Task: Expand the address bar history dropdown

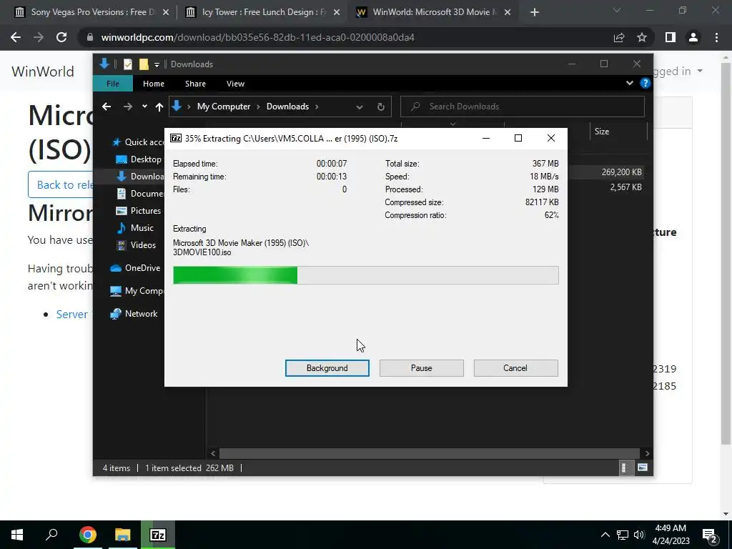Action: coord(359,107)
